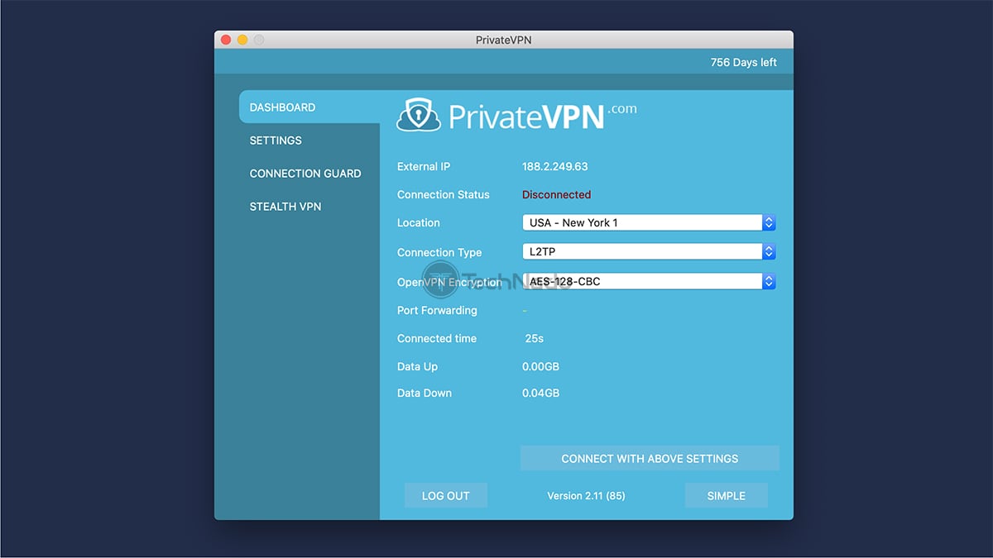The image size is (993, 558).
Task: Expand the OpenVPN Encryption dropdown AES-128-CBC
Action: pyautogui.click(x=649, y=281)
